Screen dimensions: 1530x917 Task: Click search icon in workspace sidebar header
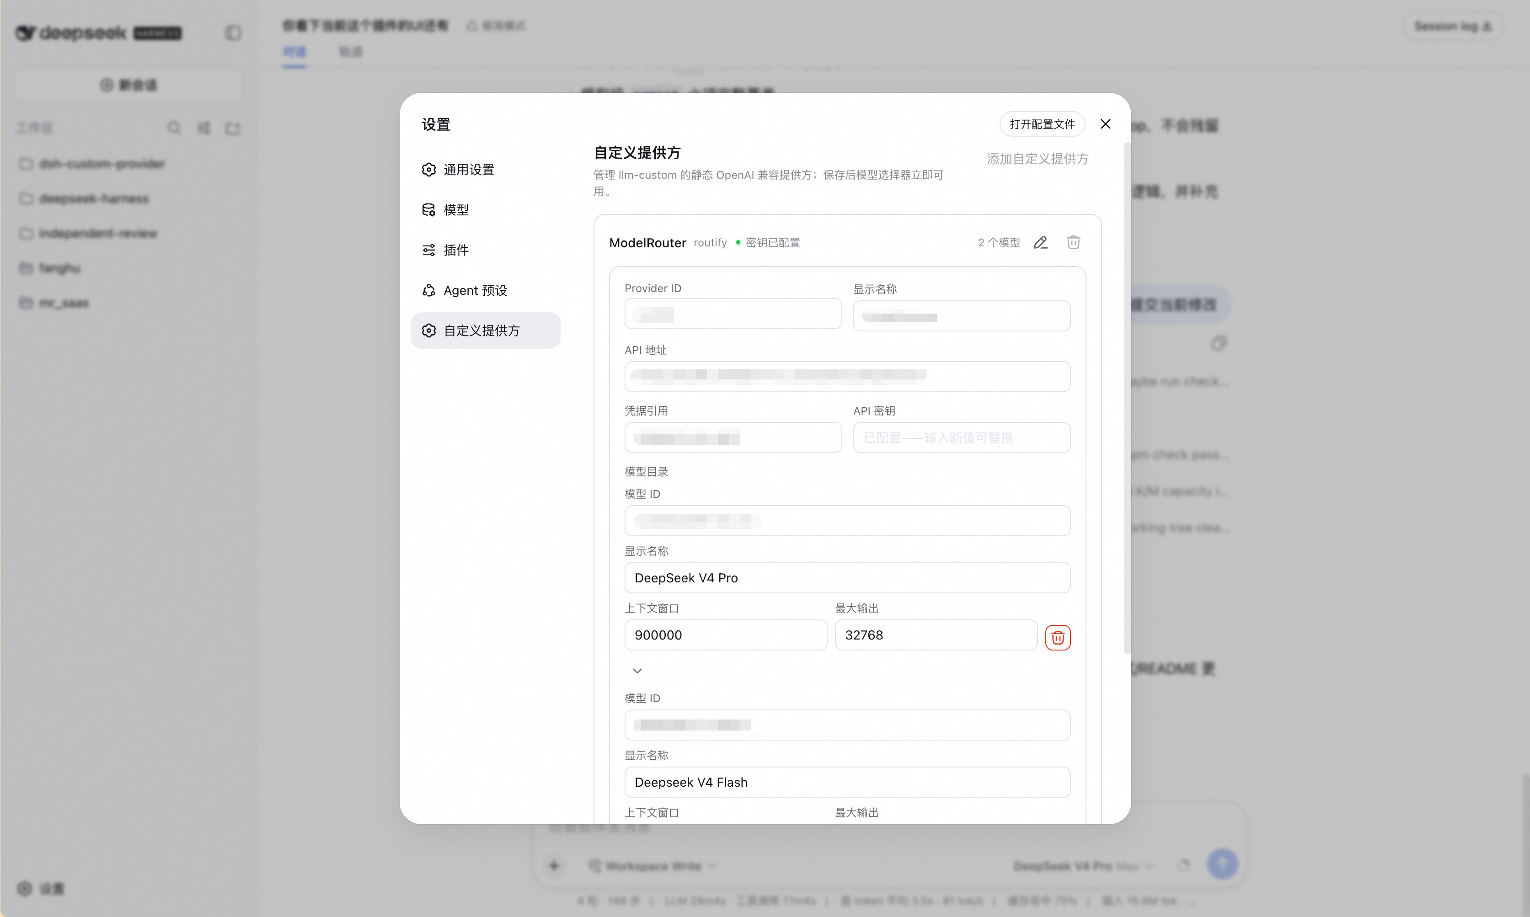[174, 127]
